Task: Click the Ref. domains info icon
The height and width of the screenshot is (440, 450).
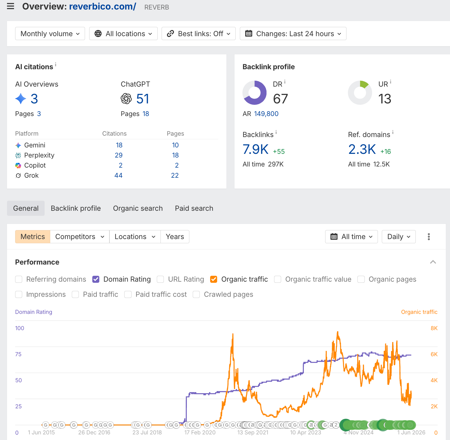Action: (x=393, y=132)
